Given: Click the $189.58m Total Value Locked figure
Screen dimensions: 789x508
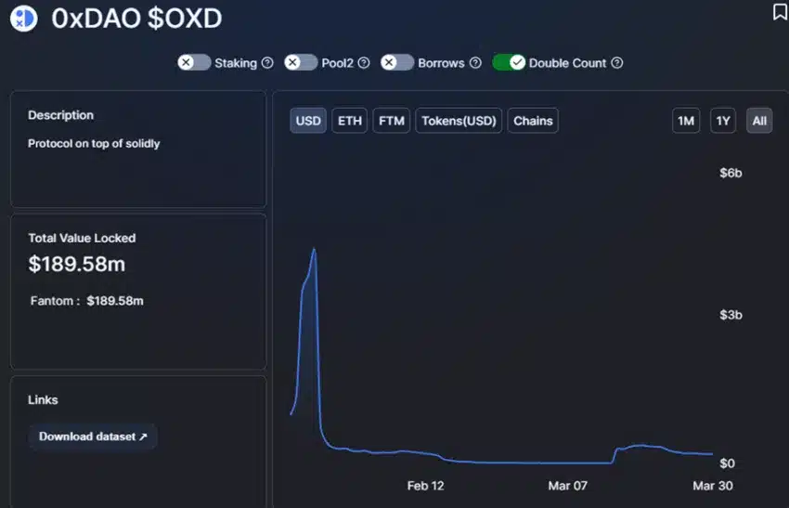Looking at the screenshot, I should [x=76, y=264].
